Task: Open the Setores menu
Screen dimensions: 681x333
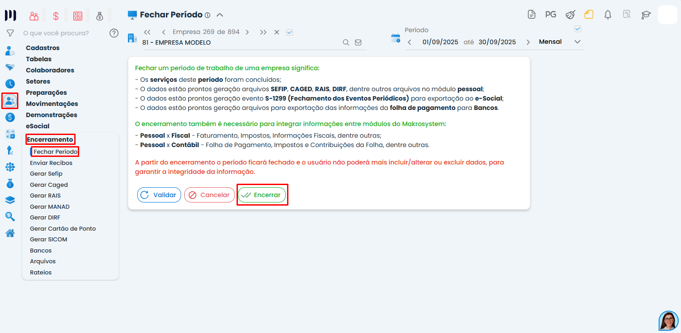Action: [38, 81]
